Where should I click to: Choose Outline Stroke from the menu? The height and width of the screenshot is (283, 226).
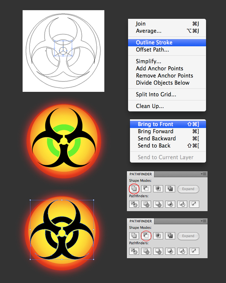pyautogui.click(x=154, y=43)
